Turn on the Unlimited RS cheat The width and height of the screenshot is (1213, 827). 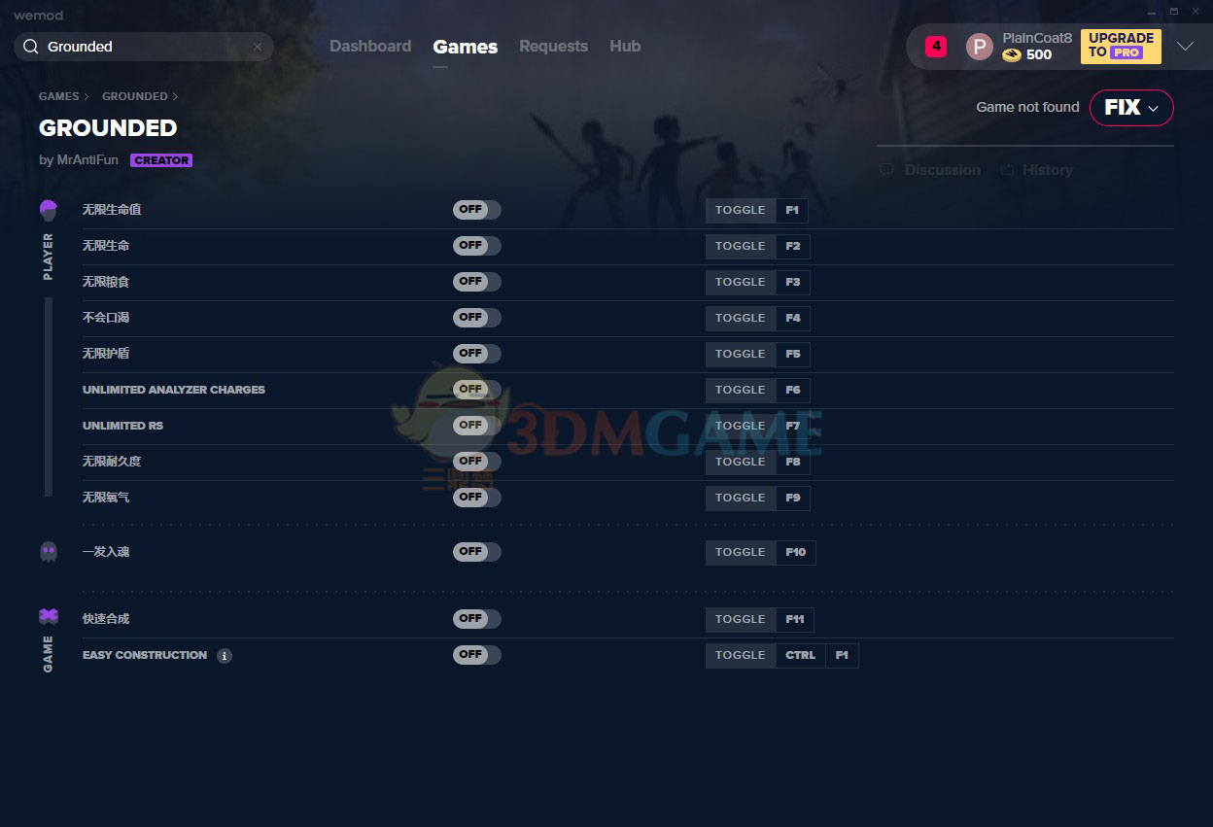pos(476,426)
